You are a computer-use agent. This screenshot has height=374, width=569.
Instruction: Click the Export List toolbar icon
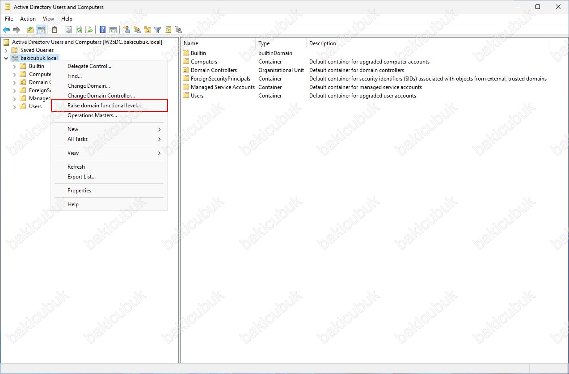coord(89,30)
